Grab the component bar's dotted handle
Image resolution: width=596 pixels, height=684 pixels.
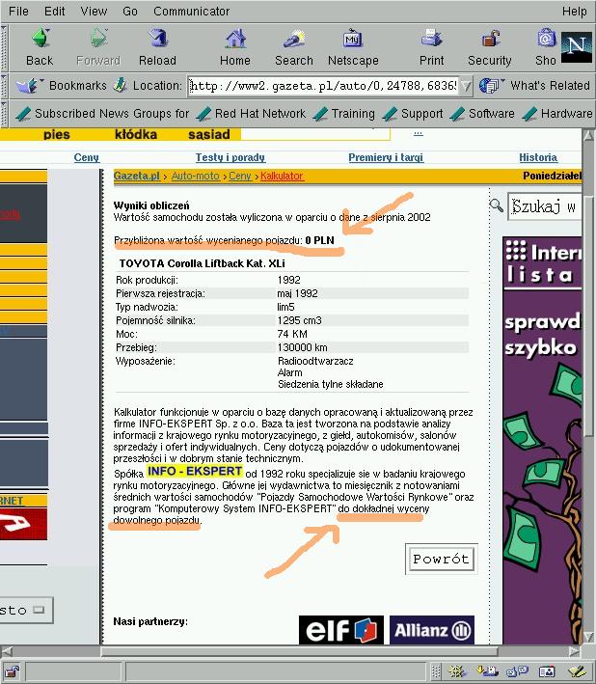pyautogui.click(x=436, y=670)
